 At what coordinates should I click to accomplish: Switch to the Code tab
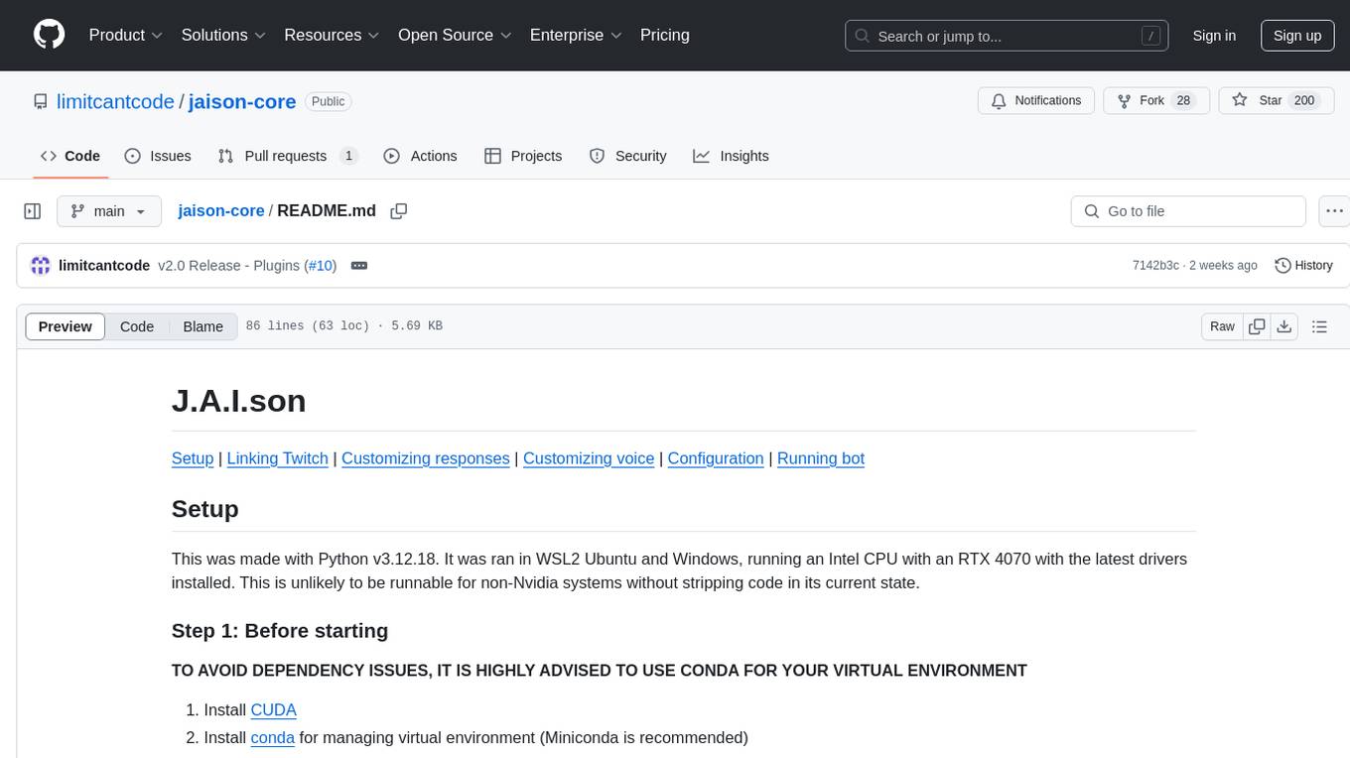pos(70,156)
